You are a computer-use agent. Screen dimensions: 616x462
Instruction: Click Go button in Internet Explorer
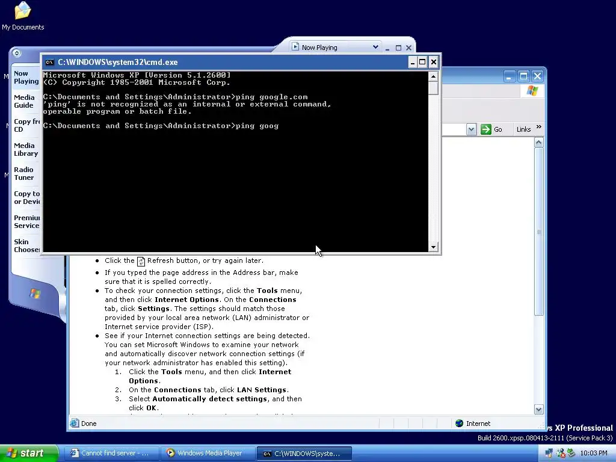point(491,129)
